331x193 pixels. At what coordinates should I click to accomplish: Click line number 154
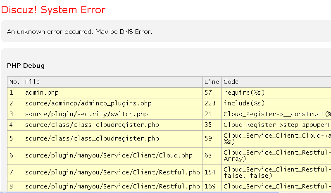tap(212, 172)
